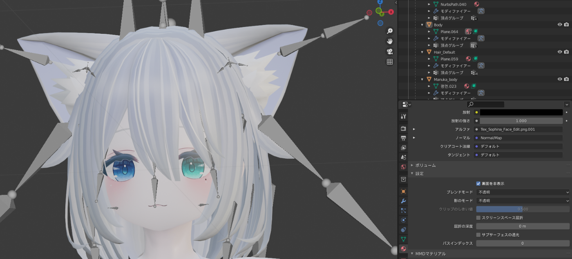Open the View Layer properties tab icon
The width and height of the screenshot is (572, 259).
403,147
